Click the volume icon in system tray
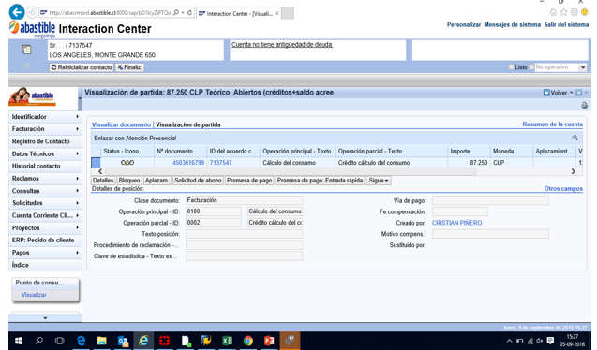 click(x=540, y=341)
